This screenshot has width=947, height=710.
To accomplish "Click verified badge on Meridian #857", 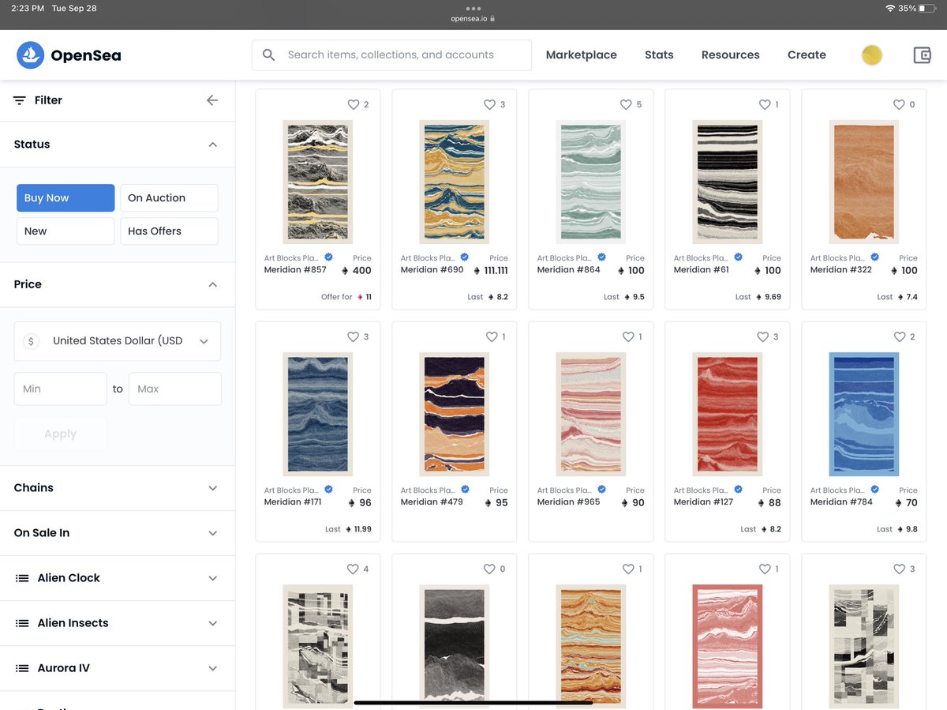I will pos(328,257).
